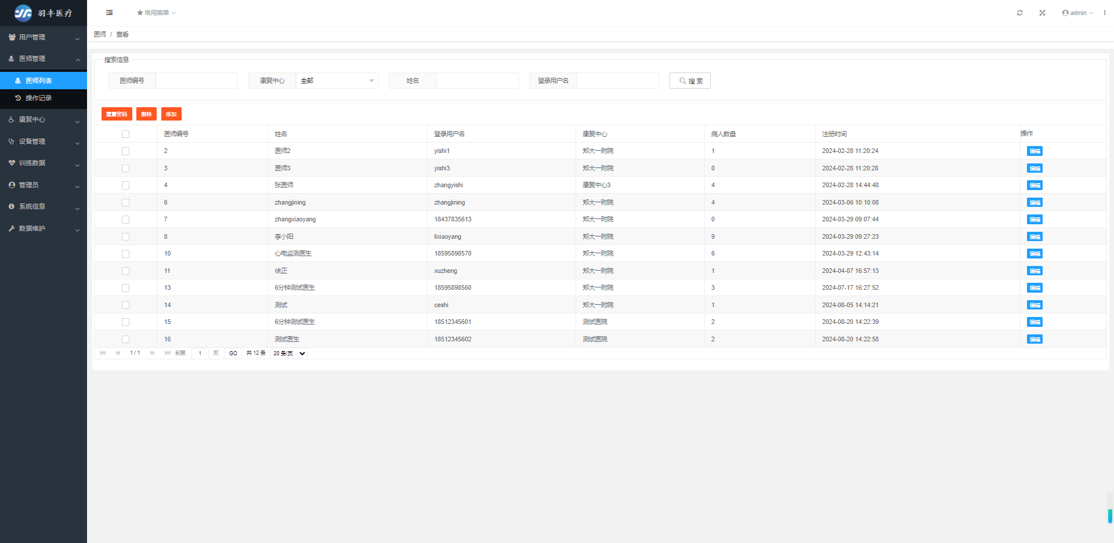The height and width of the screenshot is (543, 1114).
Task: Open the 20条/页 page size dropdown
Action: 288,354
